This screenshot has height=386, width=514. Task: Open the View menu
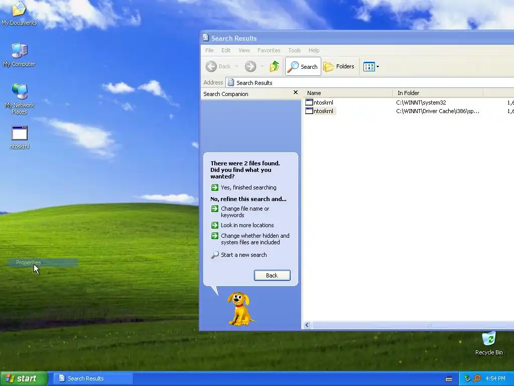pos(244,50)
